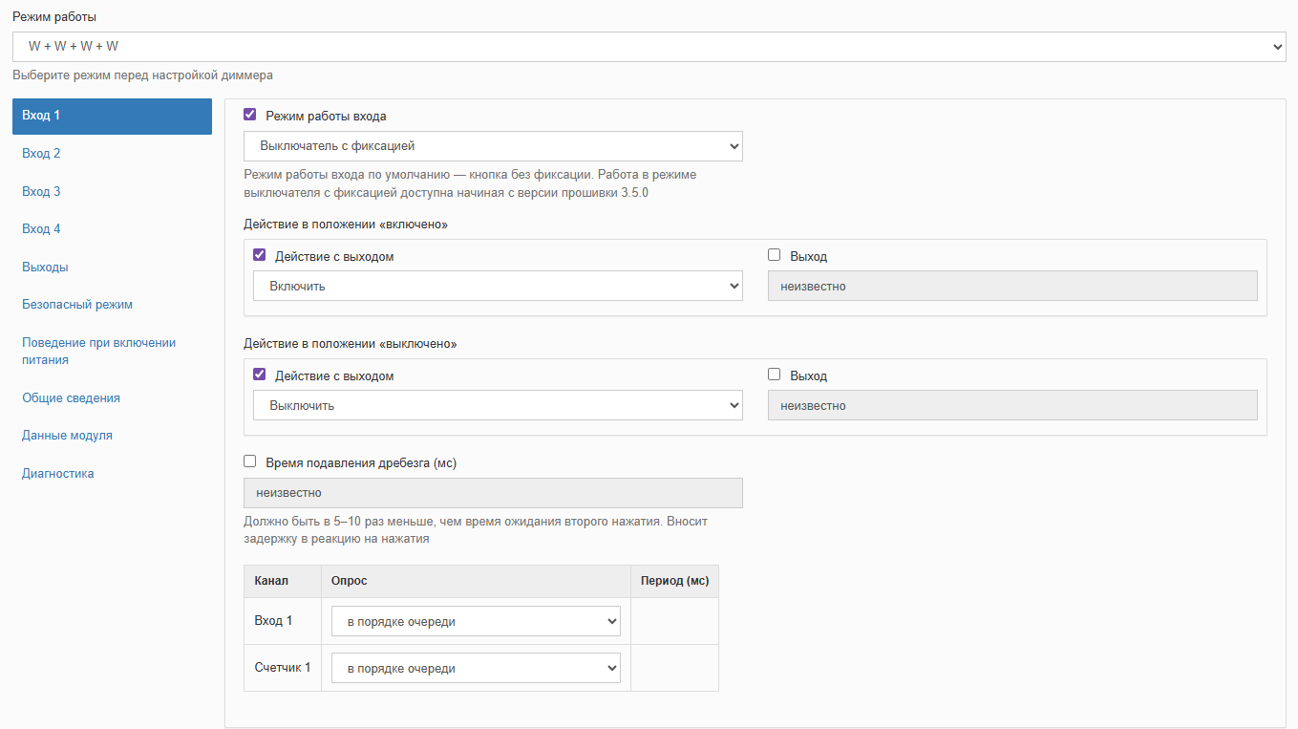This screenshot has height=729, width=1298.
Task: Select the Вход 1 tab
Action: tap(112, 116)
